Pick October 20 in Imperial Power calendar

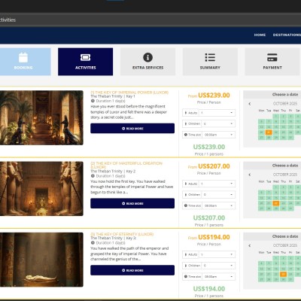261,132
